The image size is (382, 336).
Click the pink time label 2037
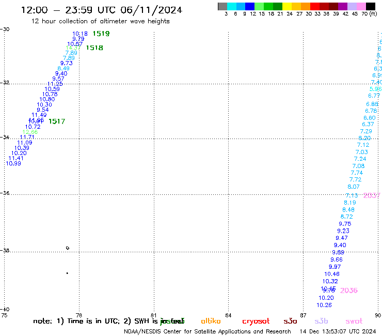[372, 195]
